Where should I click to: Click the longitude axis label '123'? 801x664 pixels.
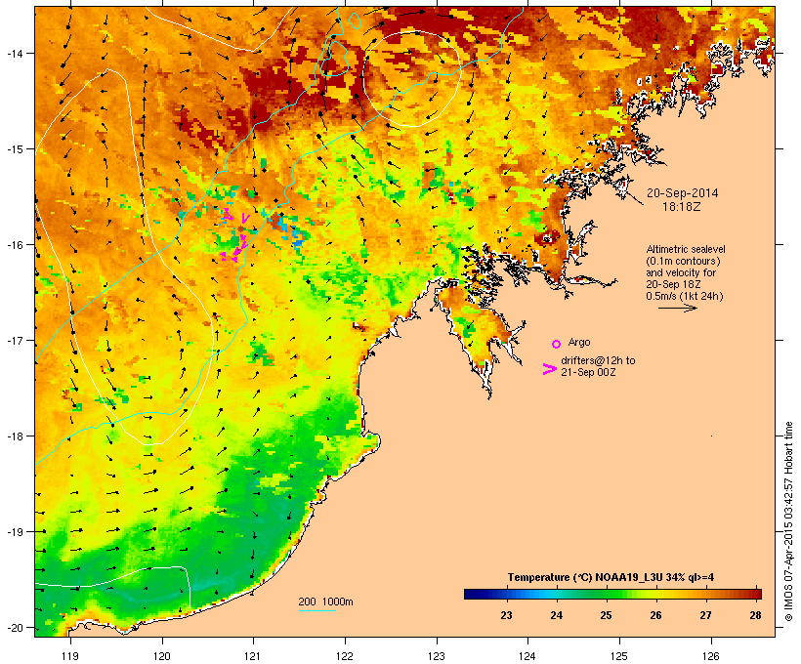[x=437, y=656]
